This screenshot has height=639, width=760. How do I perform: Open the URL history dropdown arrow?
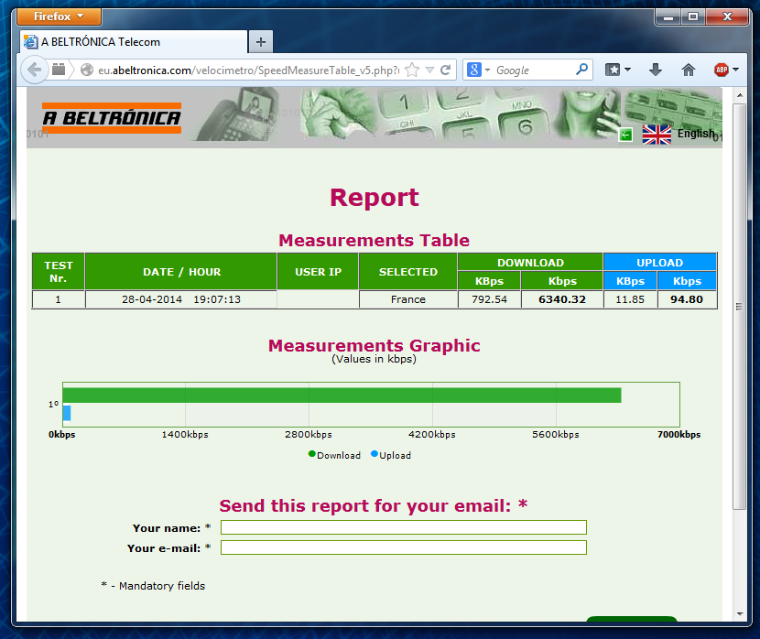click(429, 70)
